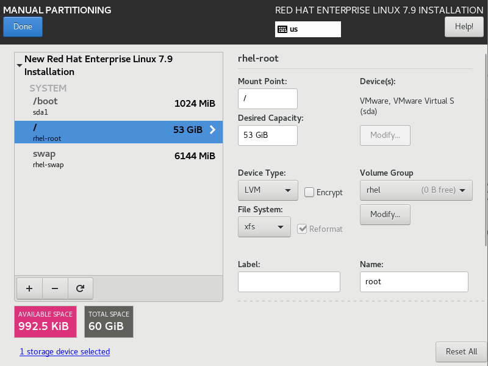
Task: Toggle the Reformat checkbox
Action: (x=302, y=229)
